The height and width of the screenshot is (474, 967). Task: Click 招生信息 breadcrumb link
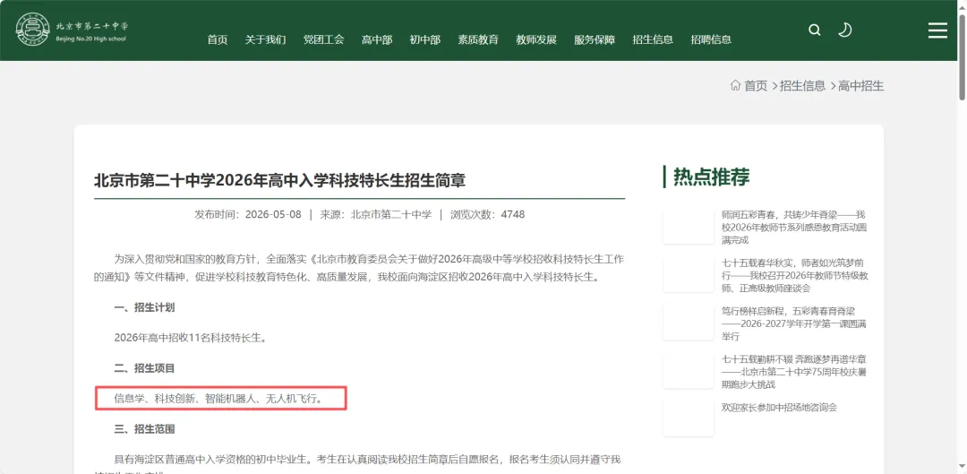click(x=802, y=86)
